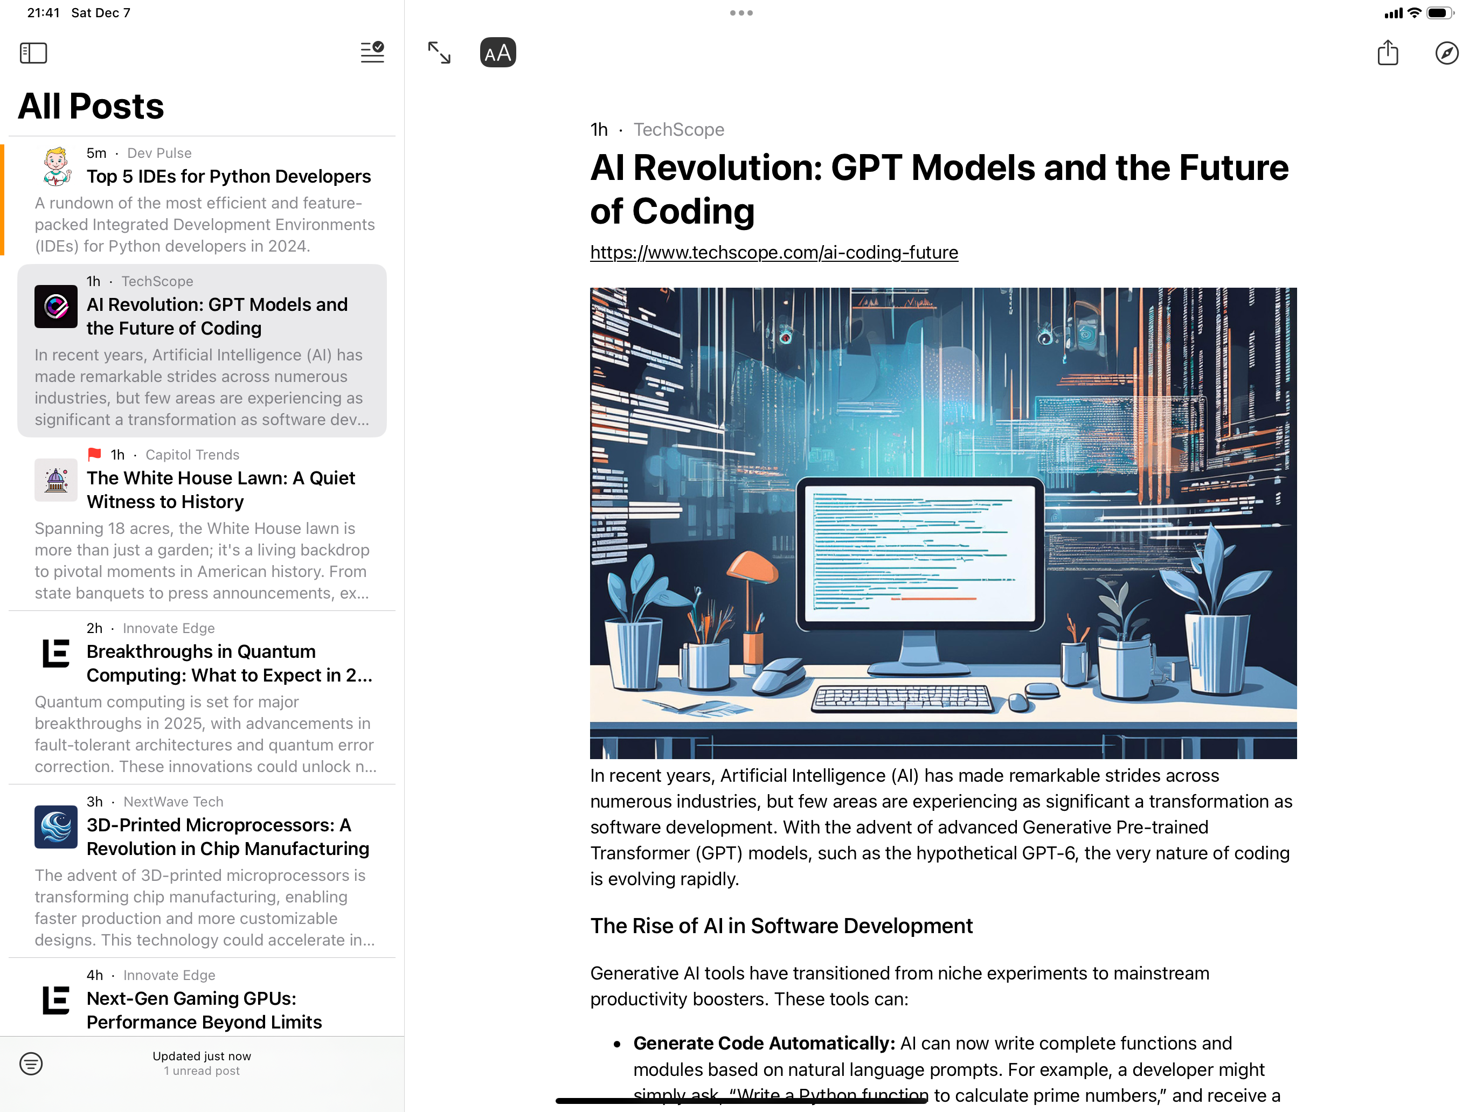The image size is (1483, 1112).
Task: Open article in browser via compass icon
Action: tap(1447, 53)
